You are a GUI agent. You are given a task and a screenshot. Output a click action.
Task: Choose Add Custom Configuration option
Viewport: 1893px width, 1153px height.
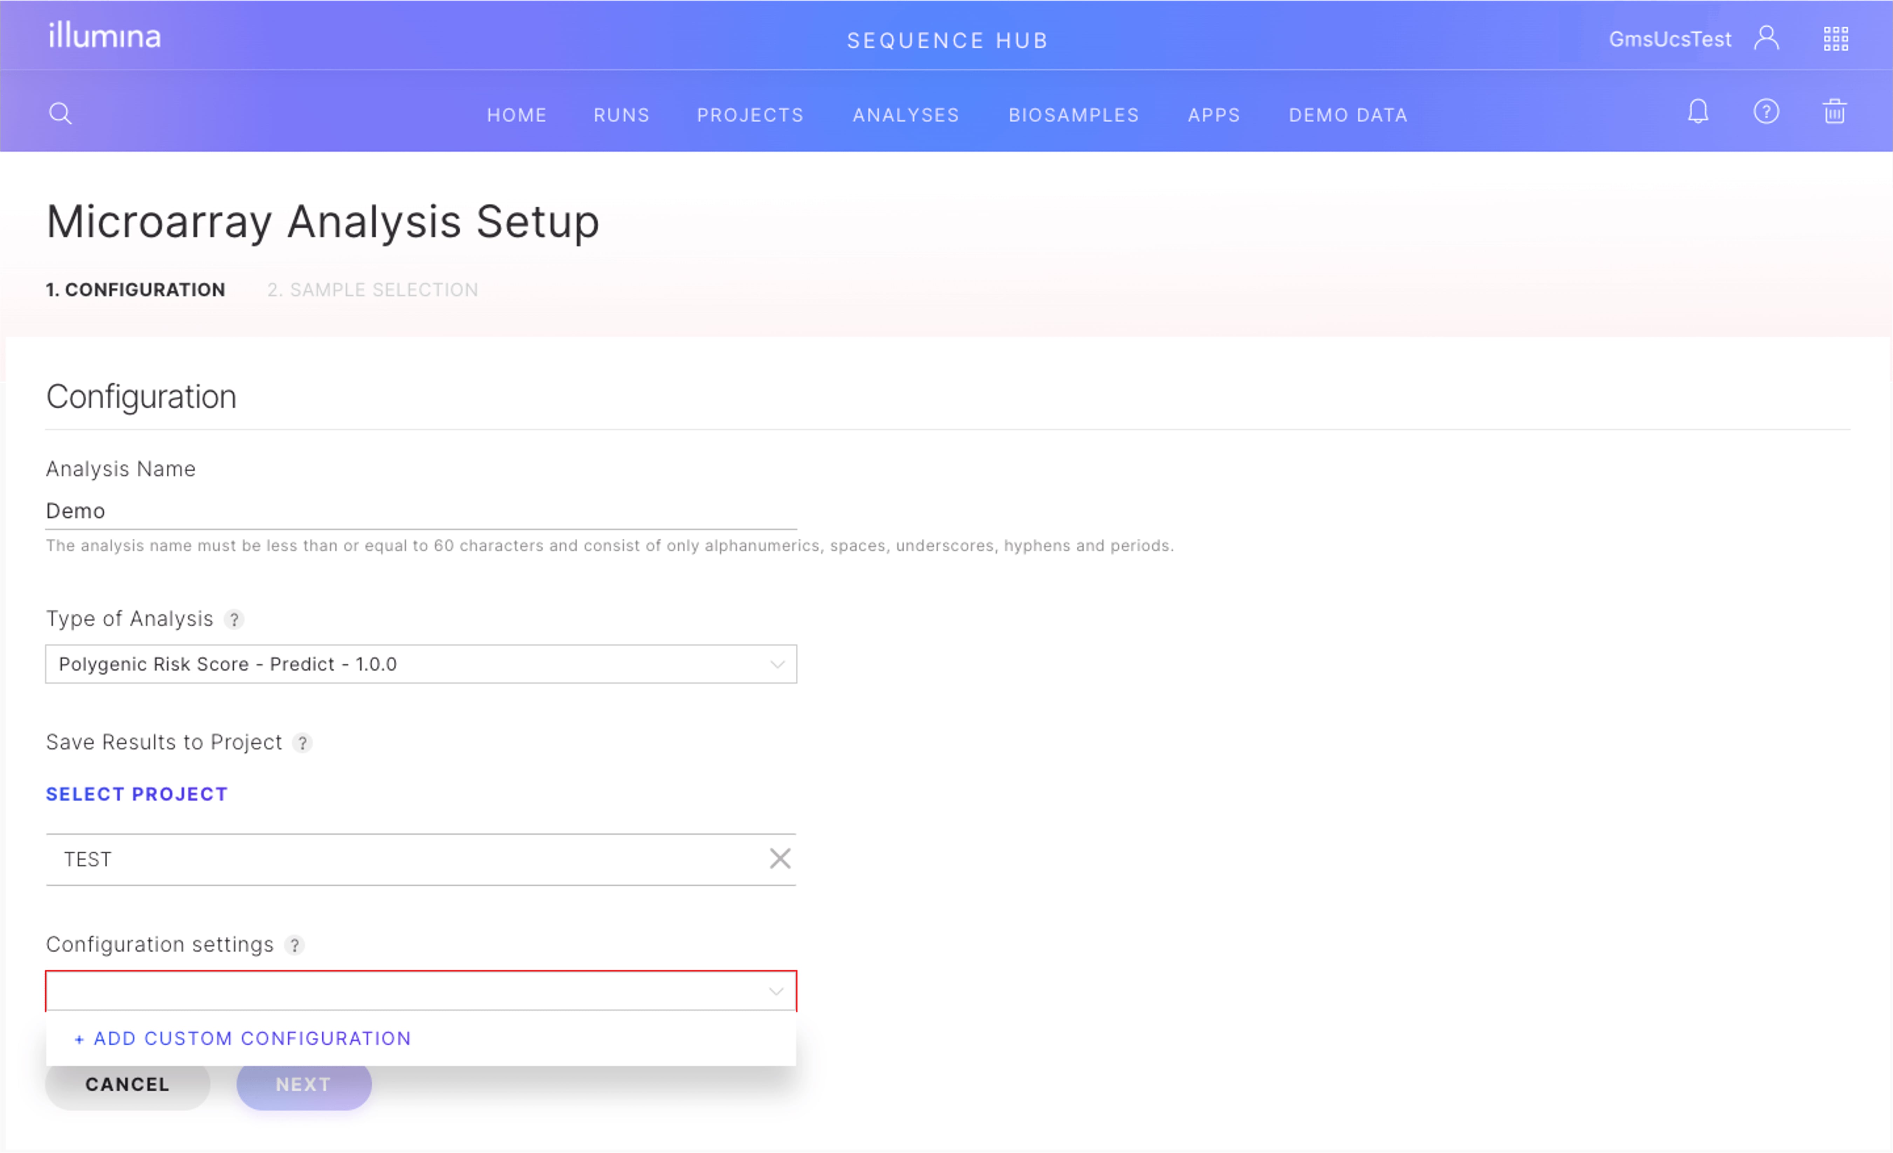click(243, 1038)
